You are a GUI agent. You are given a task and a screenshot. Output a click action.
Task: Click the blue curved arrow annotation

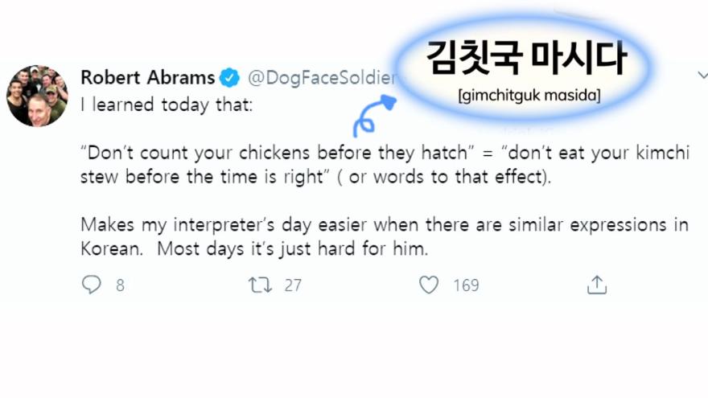372,116
